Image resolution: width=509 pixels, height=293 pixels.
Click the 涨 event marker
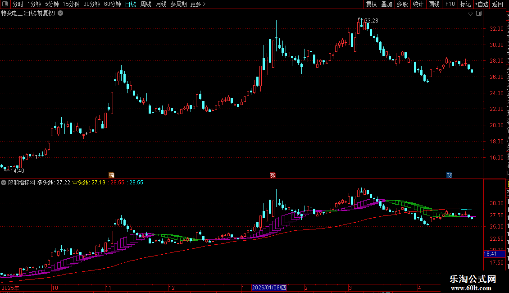coord(273,175)
